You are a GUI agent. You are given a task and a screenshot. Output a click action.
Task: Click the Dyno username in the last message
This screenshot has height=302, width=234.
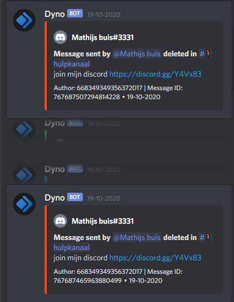click(x=55, y=198)
